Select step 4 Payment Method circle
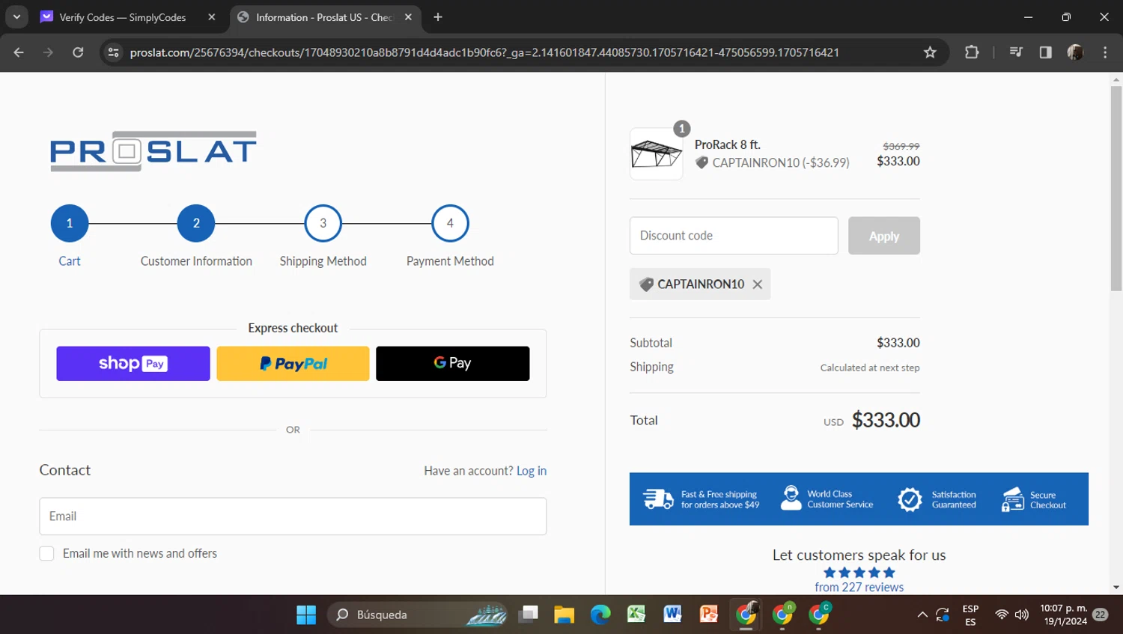This screenshot has width=1123, height=634. pyautogui.click(x=450, y=223)
